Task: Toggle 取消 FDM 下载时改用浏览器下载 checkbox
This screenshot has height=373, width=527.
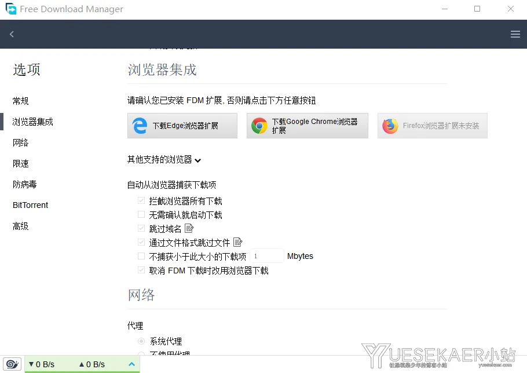Action: click(141, 270)
